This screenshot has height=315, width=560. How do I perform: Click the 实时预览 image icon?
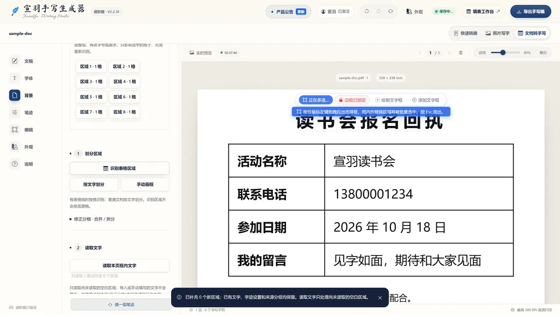pyautogui.click(x=192, y=52)
